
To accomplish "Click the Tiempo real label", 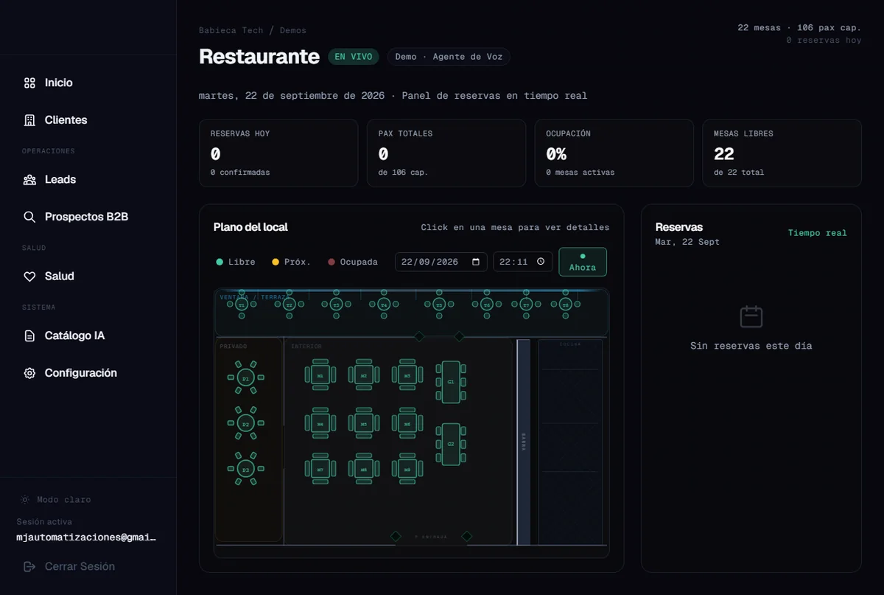I will 818,233.
